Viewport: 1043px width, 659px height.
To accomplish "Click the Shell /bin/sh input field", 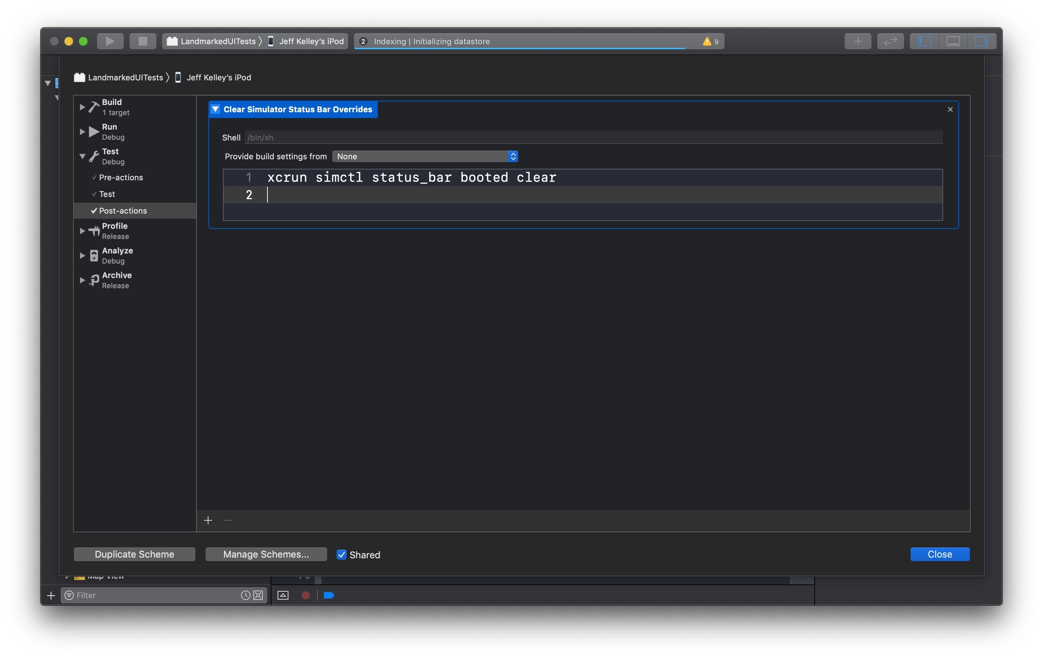I will (594, 137).
